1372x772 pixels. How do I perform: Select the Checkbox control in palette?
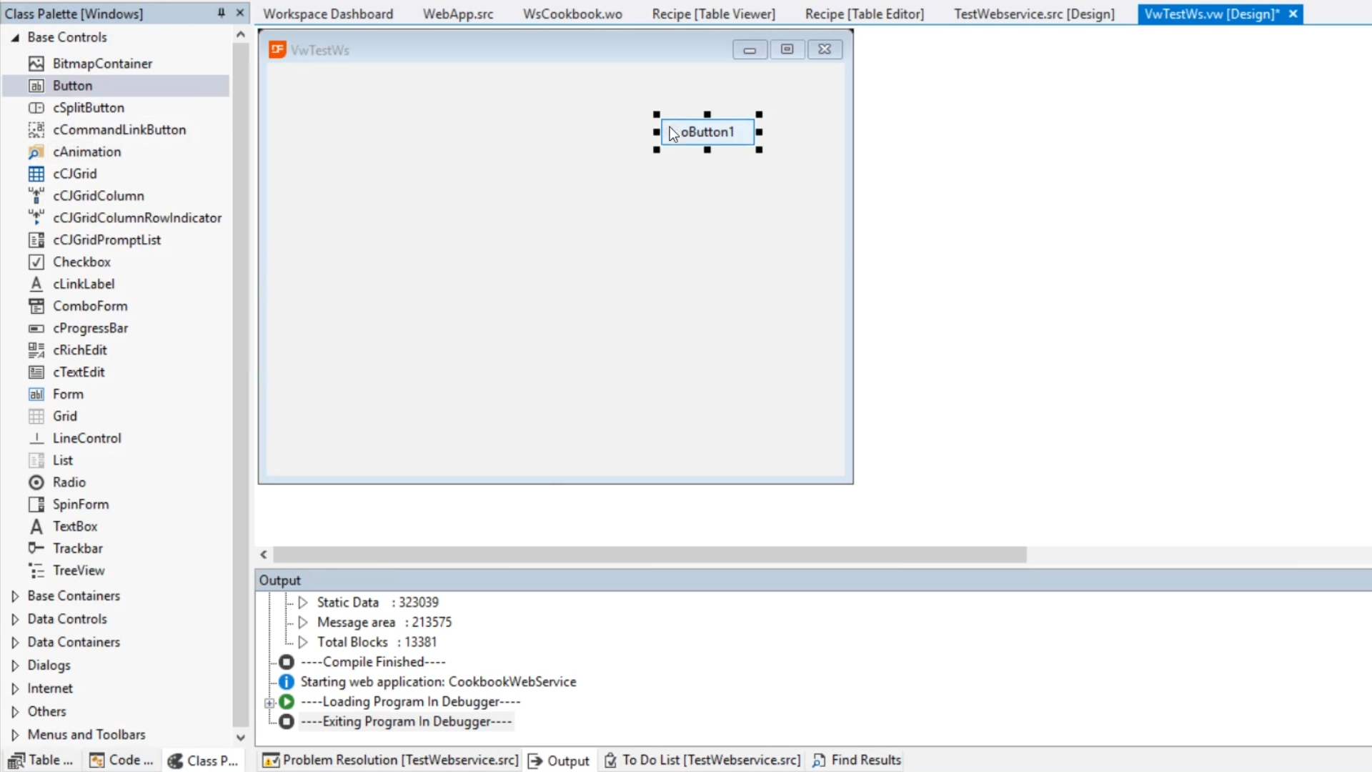[x=81, y=262]
